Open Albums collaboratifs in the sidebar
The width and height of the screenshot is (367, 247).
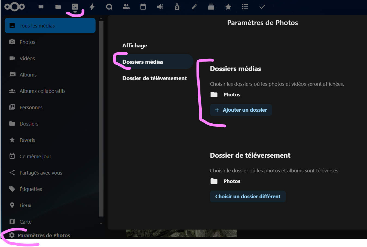(x=42, y=91)
